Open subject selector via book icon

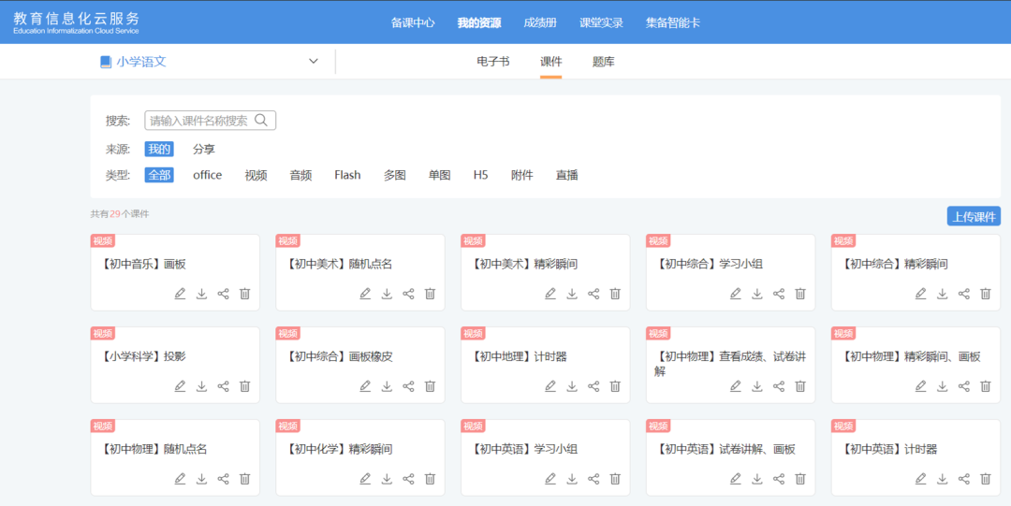click(105, 62)
